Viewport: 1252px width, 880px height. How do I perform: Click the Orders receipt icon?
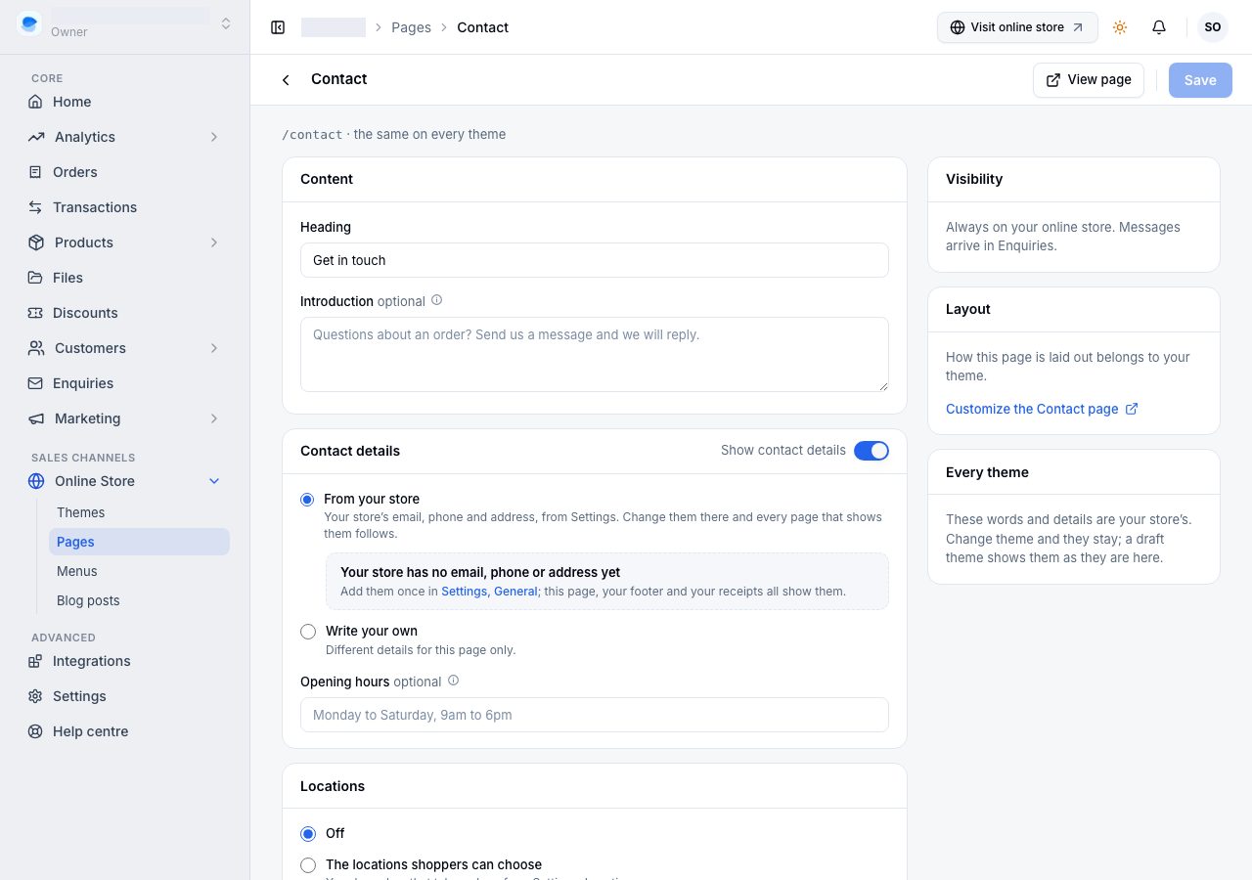coord(35,172)
